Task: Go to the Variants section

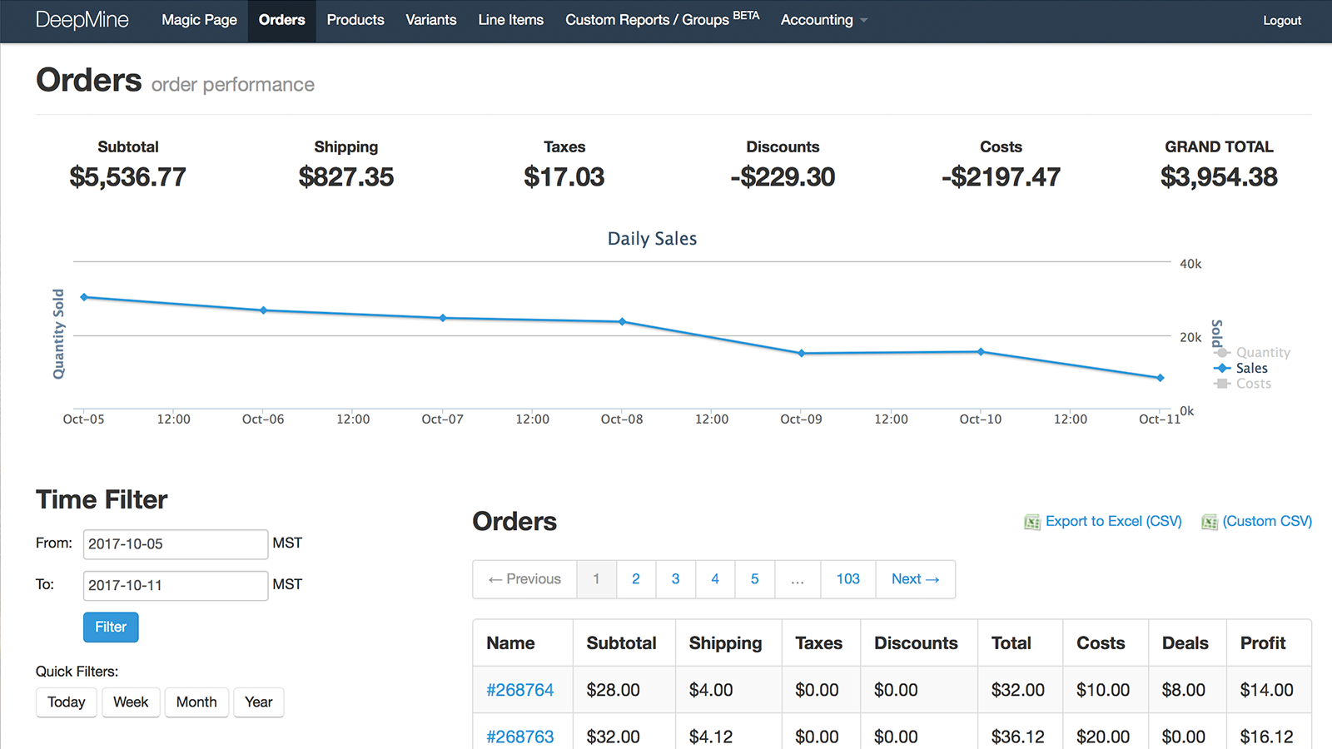Action: coord(430,20)
